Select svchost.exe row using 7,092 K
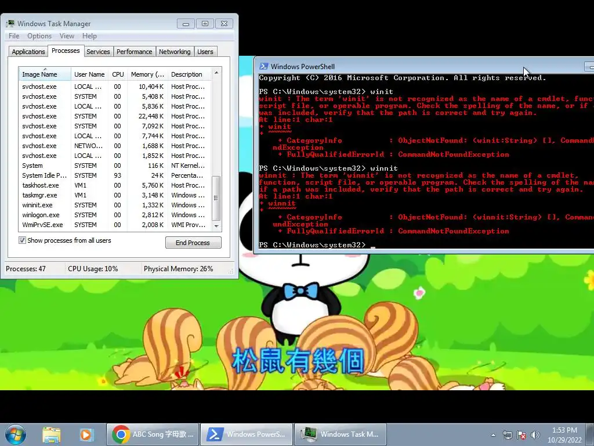594x446 pixels. (115, 126)
